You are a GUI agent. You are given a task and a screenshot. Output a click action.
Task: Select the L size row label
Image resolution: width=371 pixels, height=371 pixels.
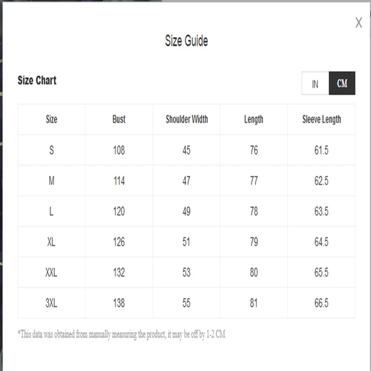(51, 211)
